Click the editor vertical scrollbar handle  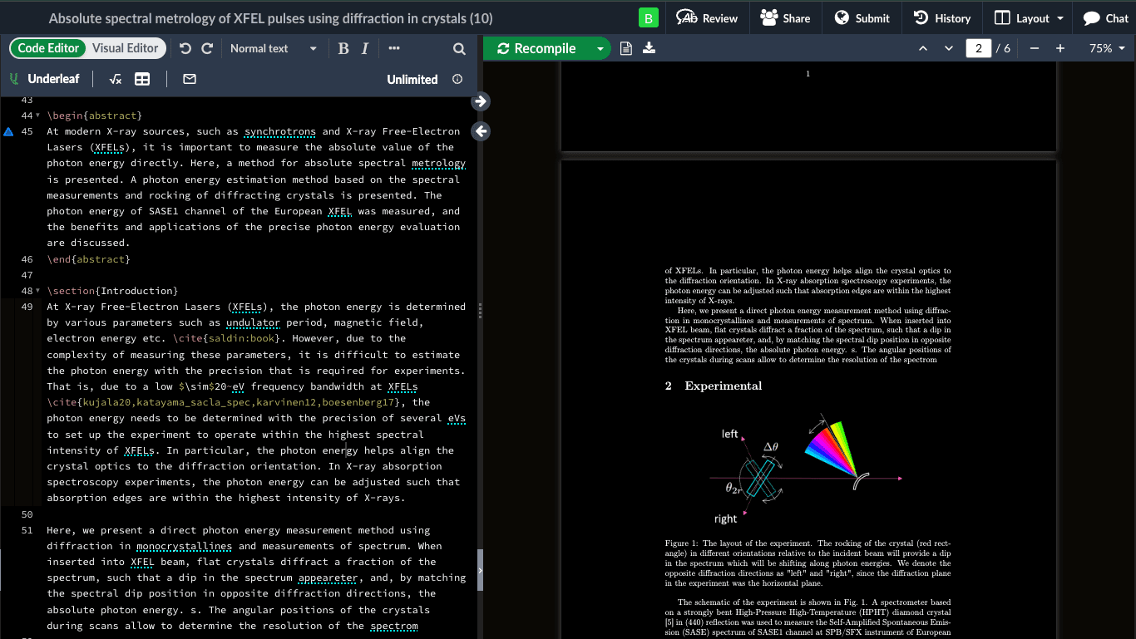coord(480,570)
